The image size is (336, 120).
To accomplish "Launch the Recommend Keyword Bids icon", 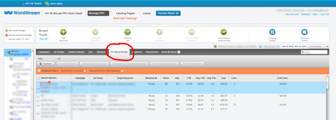I will 224,32.
